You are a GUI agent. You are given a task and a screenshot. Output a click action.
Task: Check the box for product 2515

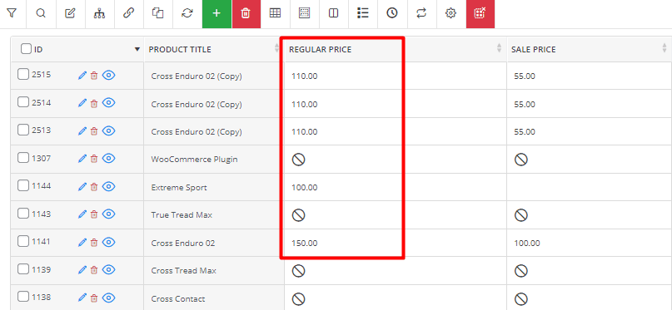23,75
